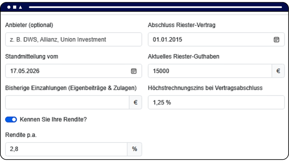Click the Aktuelles Riester-Guthaben amount field
This screenshot has width=289, height=162.
click(x=210, y=71)
